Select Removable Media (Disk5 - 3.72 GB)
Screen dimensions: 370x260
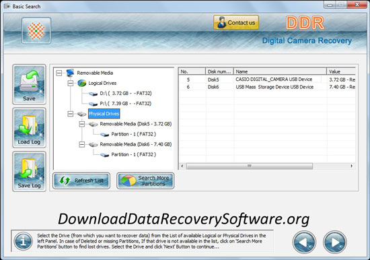pos(136,124)
